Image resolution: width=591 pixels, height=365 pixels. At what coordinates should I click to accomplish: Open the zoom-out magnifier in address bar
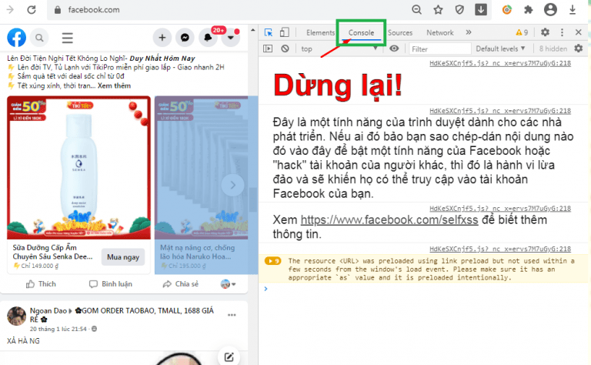(416, 10)
